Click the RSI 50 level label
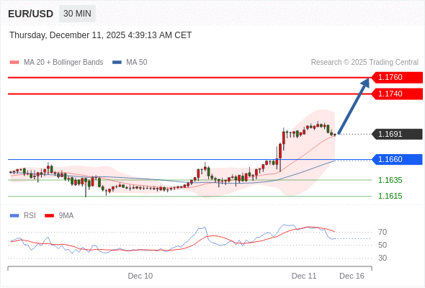The height and width of the screenshot is (288, 425). 382,246
